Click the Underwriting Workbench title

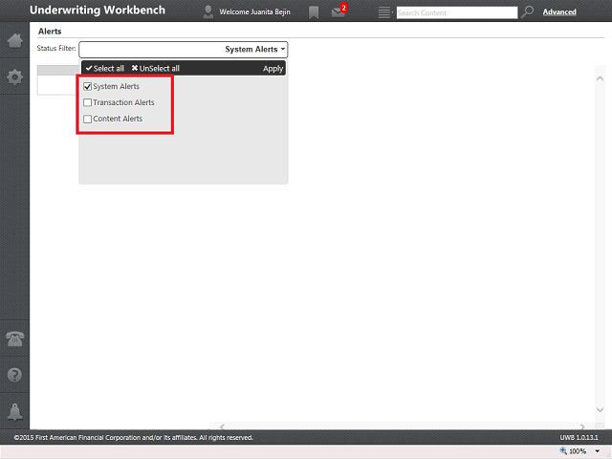pyautogui.click(x=98, y=11)
